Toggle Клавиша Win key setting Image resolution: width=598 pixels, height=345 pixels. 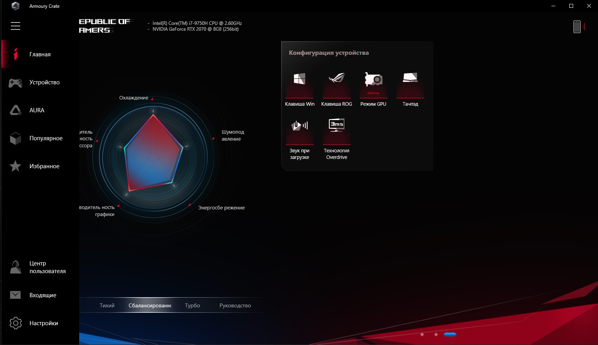(299, 84)
